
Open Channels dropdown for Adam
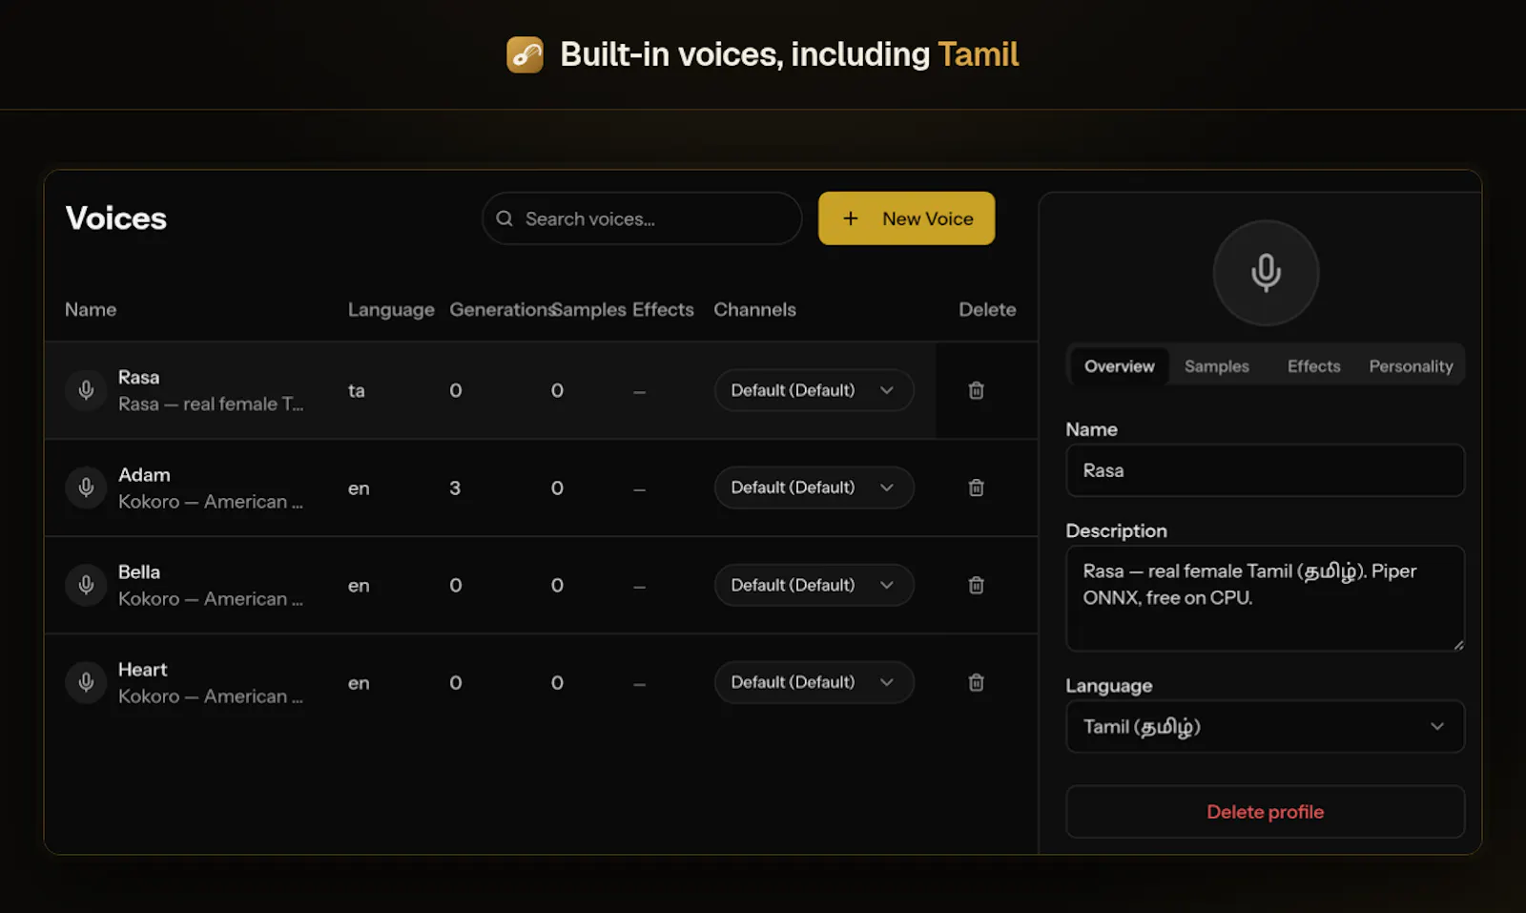814,488
